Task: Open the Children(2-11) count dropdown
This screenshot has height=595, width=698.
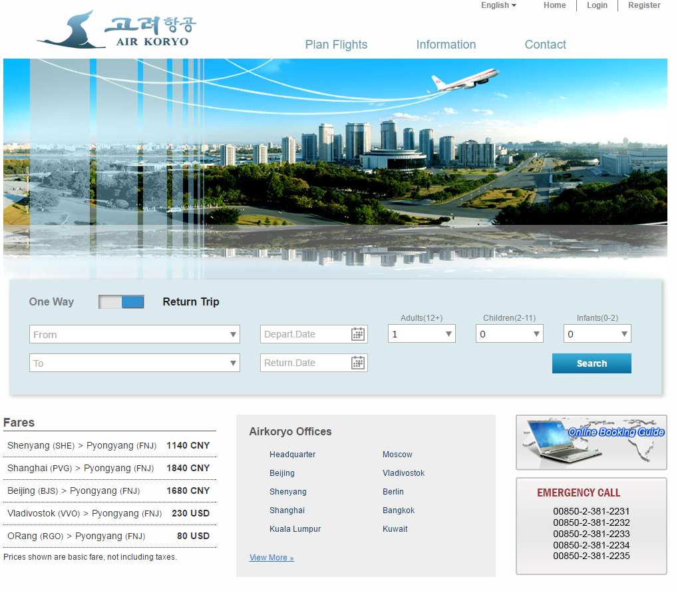Action: (509, 333)
